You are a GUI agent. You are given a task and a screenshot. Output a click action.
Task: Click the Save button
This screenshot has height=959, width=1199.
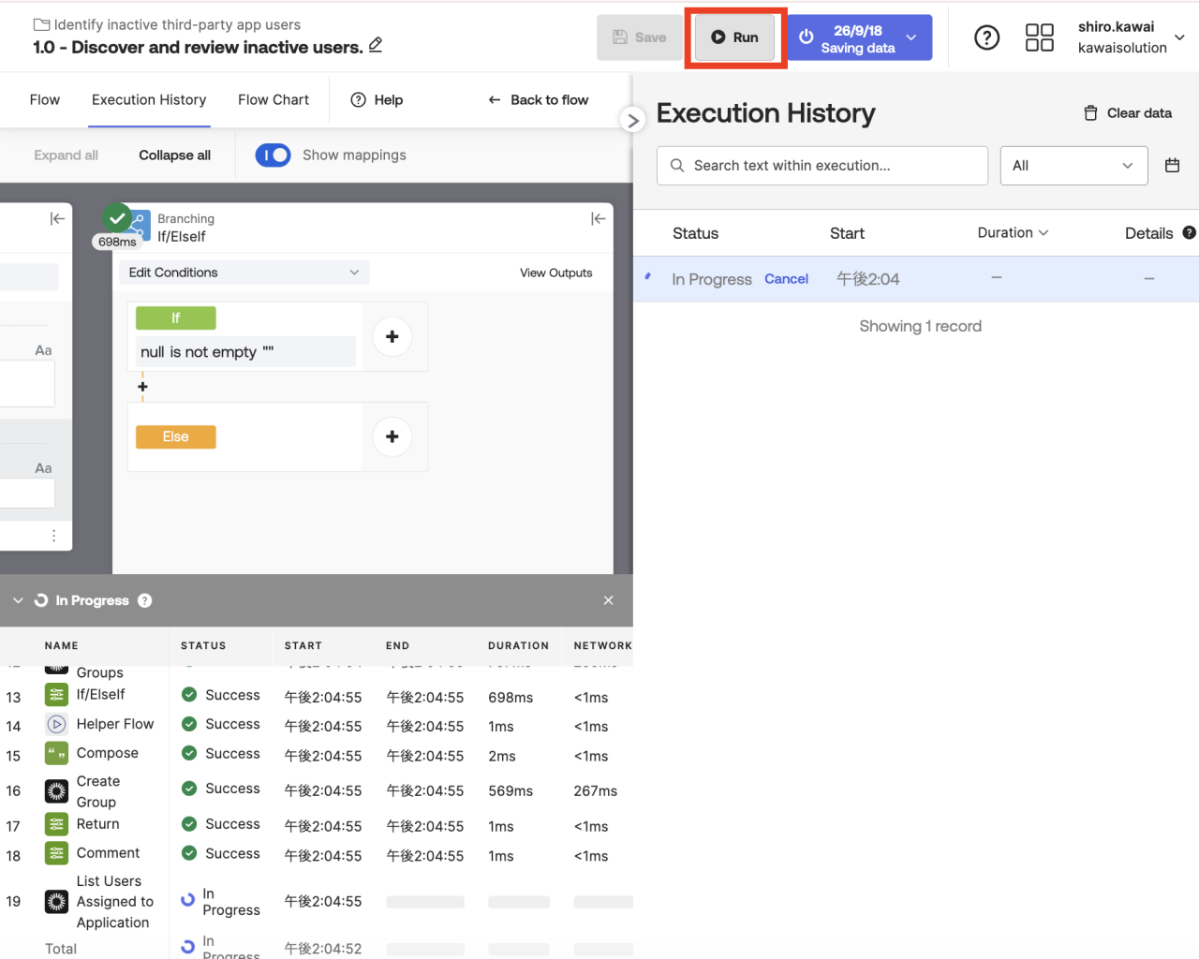coord(640,37)
